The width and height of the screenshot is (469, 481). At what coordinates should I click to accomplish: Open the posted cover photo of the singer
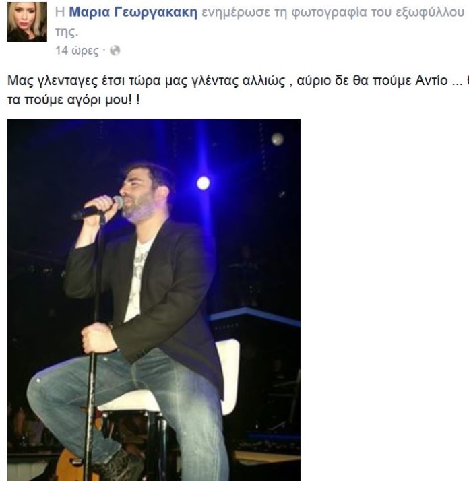pyautogui.click(x=154, y=300)
